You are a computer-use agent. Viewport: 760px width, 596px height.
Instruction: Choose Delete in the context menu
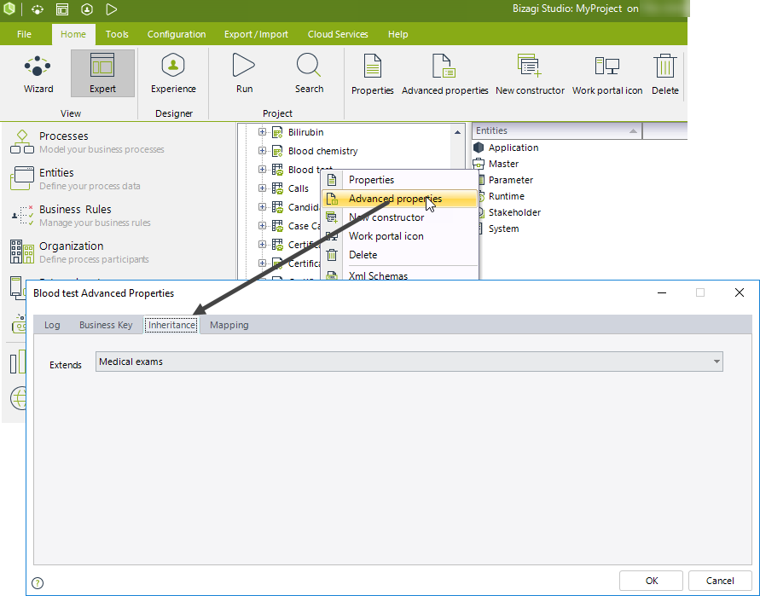tap(399, 255)
